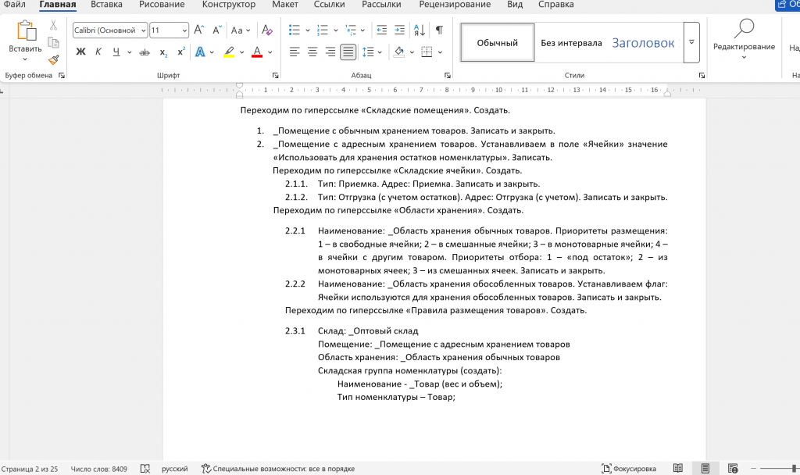Click word count Число слов: 8409

(98, 469)
